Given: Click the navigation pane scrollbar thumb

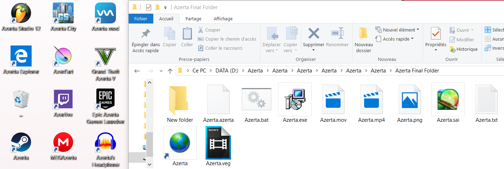Looking at the screenshot, I should coord(150,145).
